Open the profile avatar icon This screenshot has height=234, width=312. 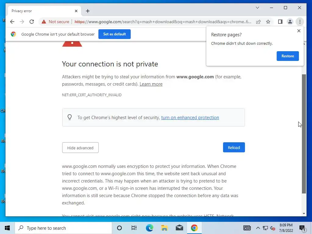(290, 22)
